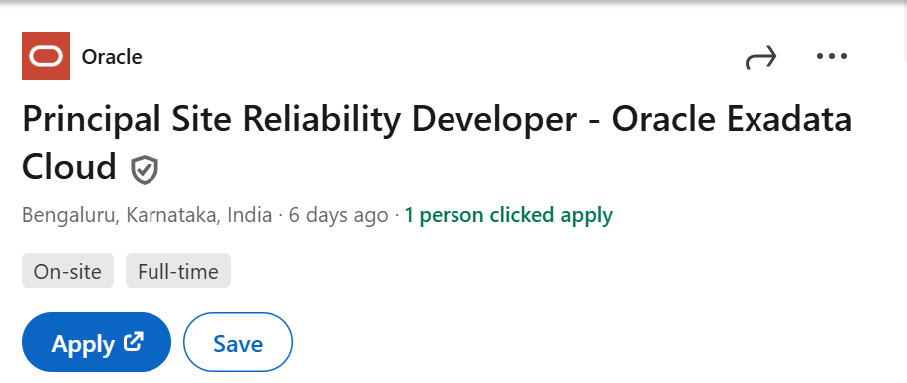Click the word Apply on the blue button
This screenshot has width=907, height=383.
(x=83, y=344)
